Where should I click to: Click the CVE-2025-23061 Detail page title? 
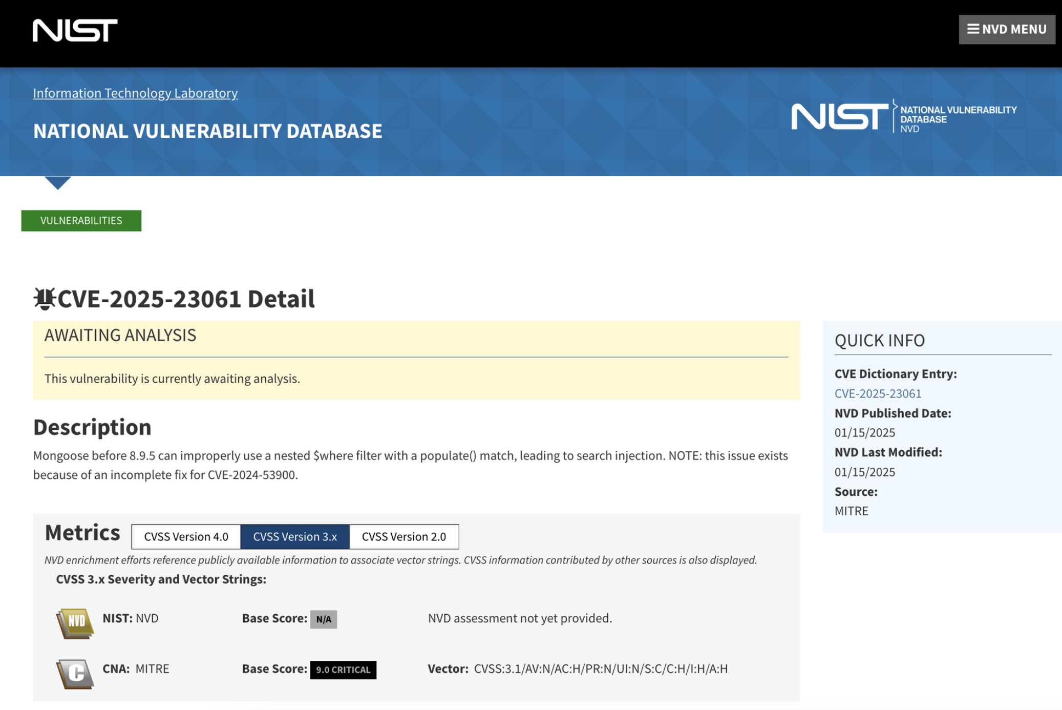[186, 299]
